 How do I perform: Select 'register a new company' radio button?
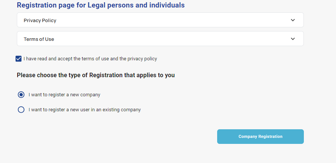click(x=21, y=95)
